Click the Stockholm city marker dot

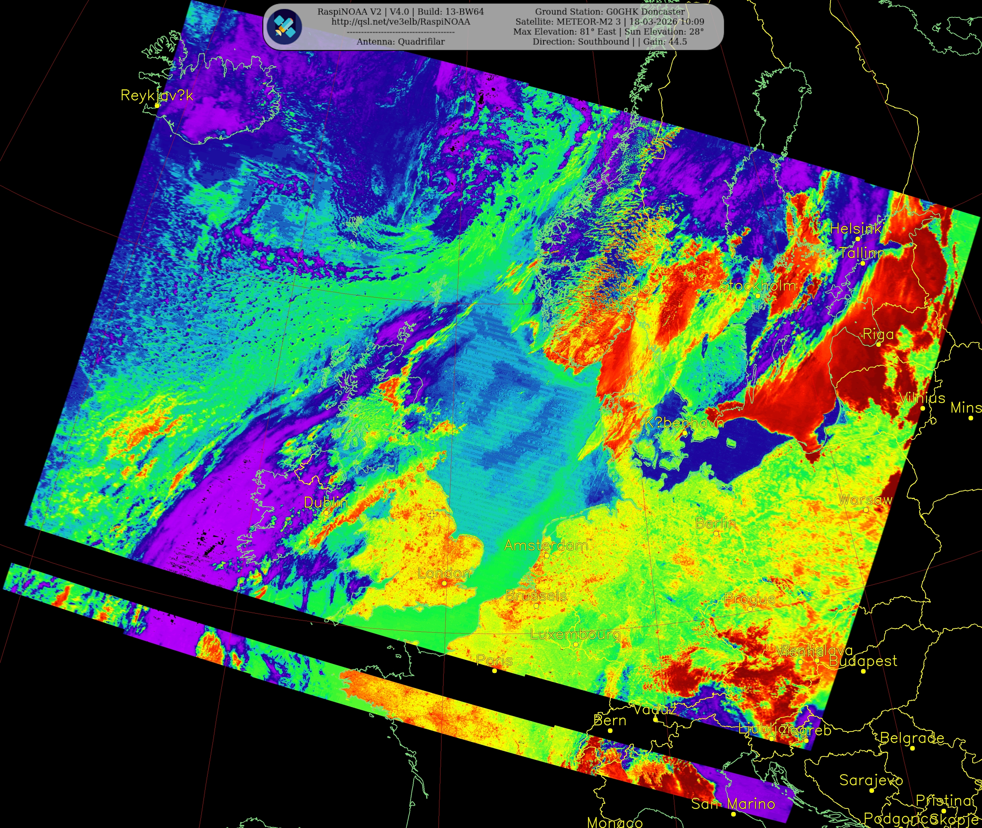[758, 296]
